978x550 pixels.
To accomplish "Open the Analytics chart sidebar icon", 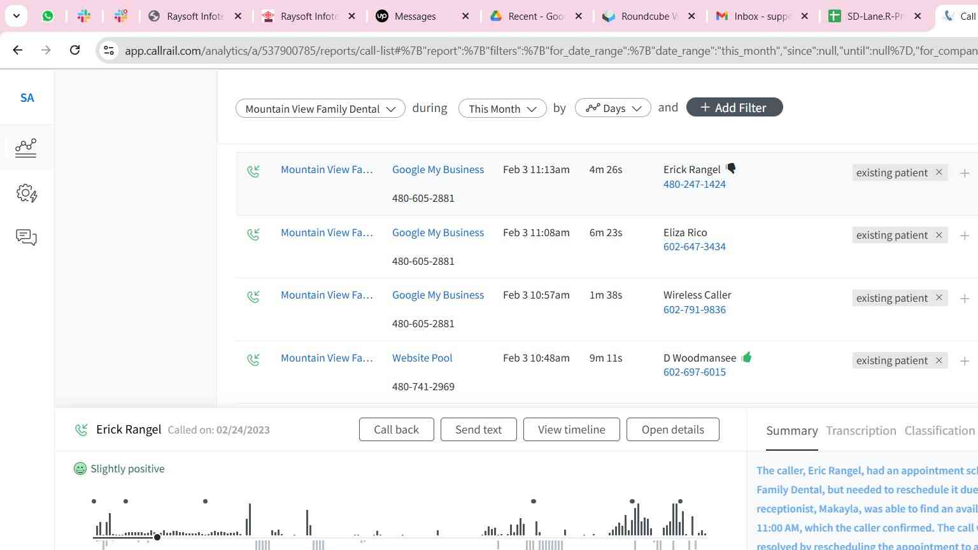I will click(x=26, y=148).
